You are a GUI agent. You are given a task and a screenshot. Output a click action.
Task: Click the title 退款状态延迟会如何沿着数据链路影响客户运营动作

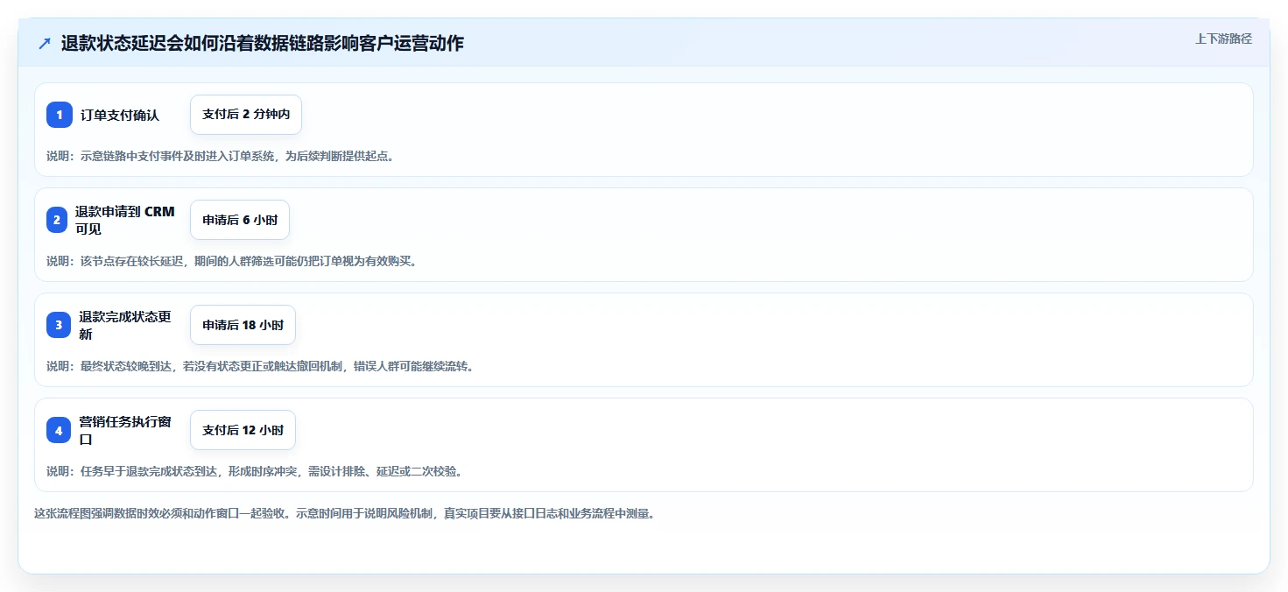[x=262, y=44]
